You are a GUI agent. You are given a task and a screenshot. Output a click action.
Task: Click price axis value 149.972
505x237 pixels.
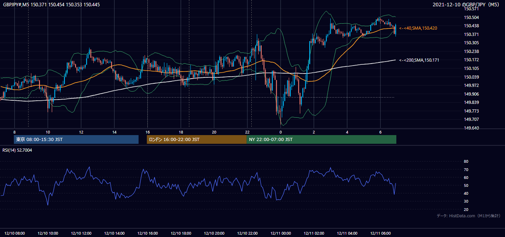471,85
